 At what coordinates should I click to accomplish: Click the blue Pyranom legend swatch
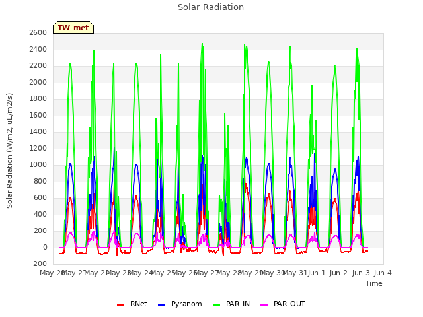pos(161,305)
